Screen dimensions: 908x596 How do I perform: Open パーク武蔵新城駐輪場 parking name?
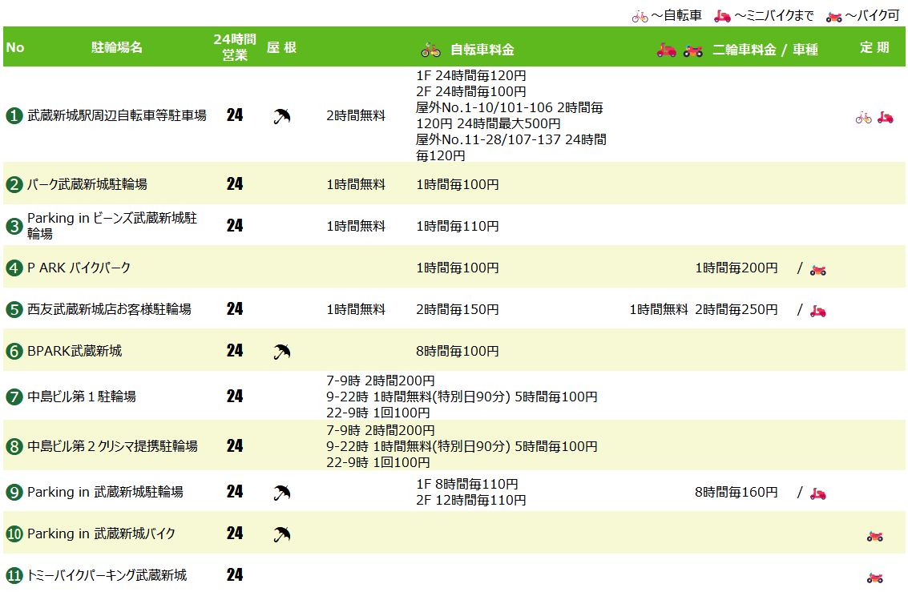coord(87,184)
